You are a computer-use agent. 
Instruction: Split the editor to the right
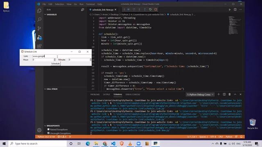pos(235,9)
